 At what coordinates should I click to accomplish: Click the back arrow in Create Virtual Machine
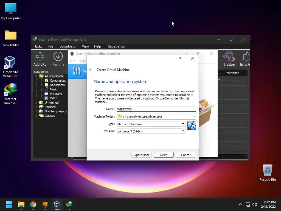pyautogui.click(x=91, y=70)
